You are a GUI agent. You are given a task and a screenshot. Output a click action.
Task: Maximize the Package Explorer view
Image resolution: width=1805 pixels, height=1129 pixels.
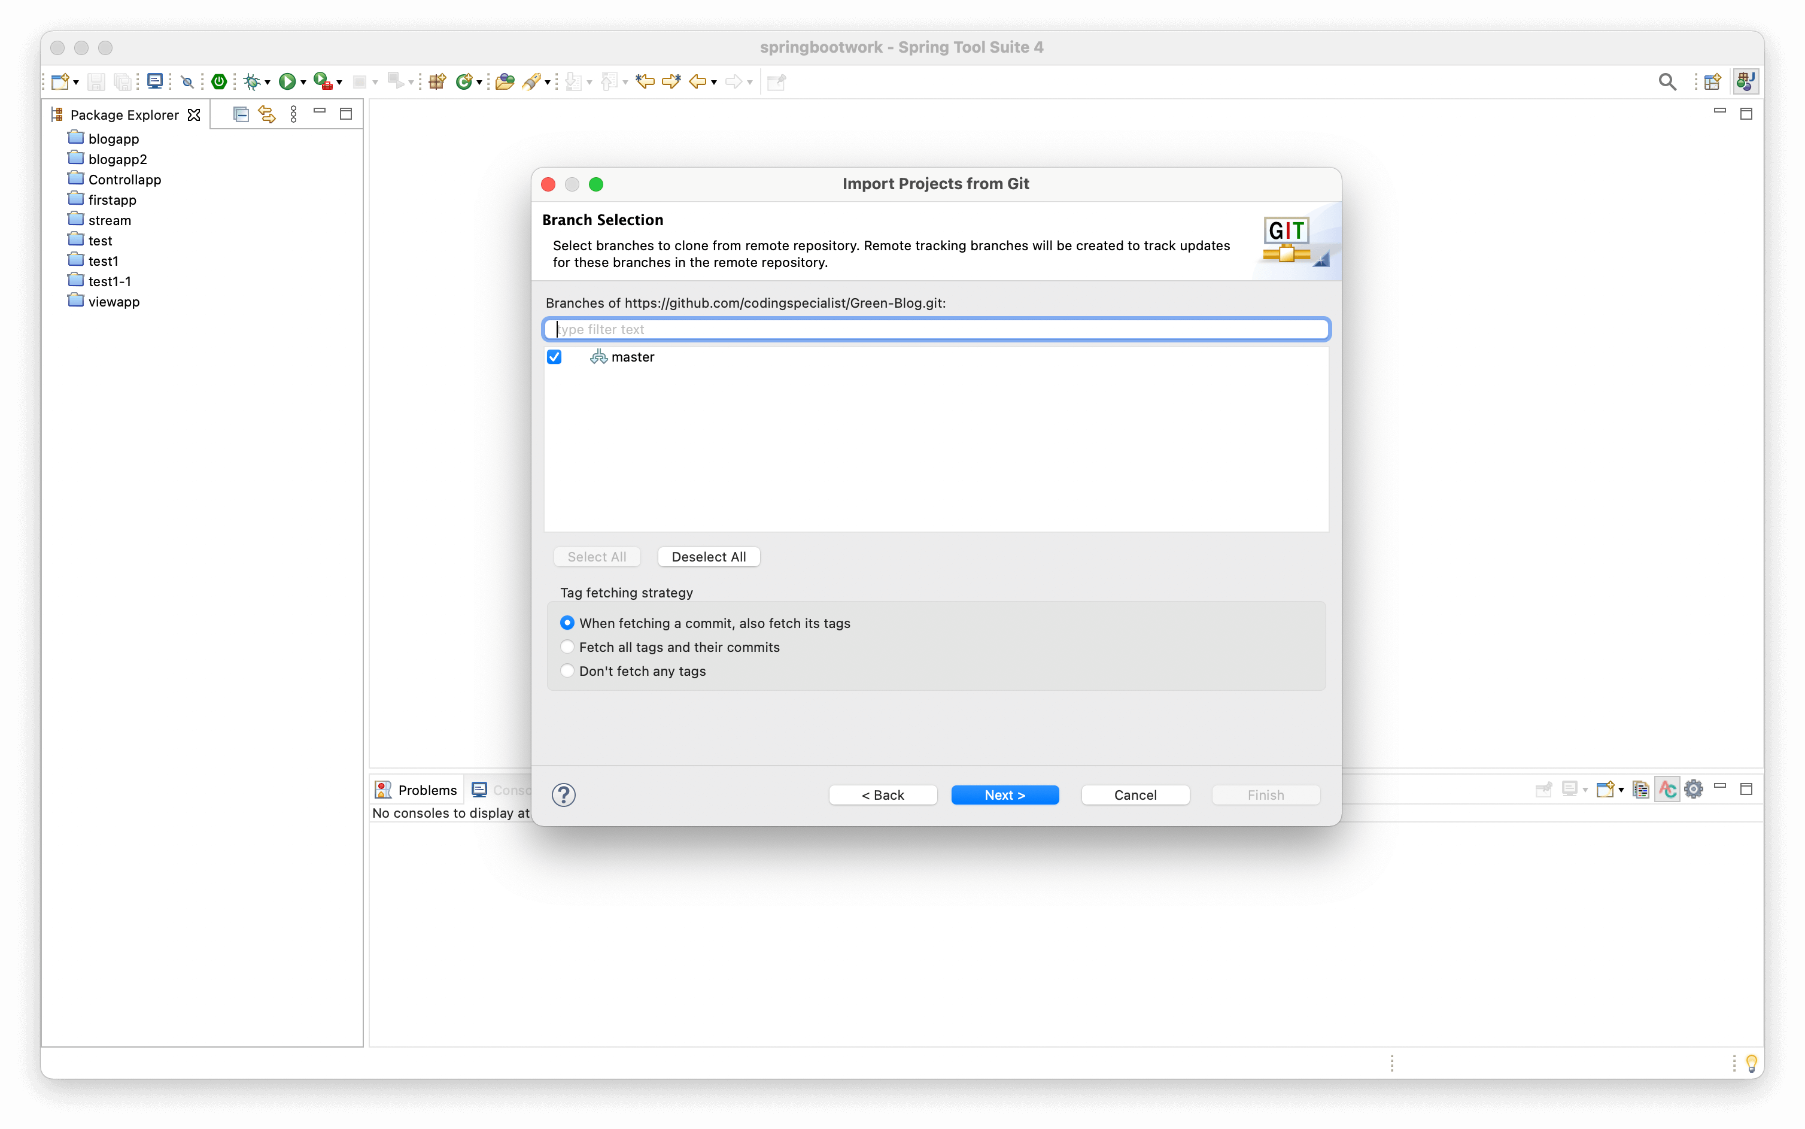click(x=346, y=114)
